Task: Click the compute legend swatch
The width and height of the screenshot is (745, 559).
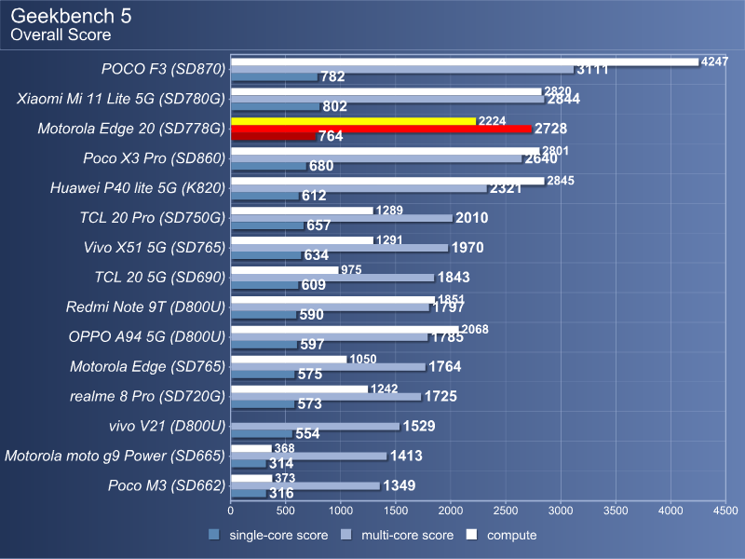Action: 471,535
